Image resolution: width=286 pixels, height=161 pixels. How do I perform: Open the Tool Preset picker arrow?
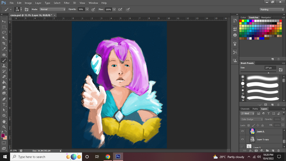[x=10, y=9]
